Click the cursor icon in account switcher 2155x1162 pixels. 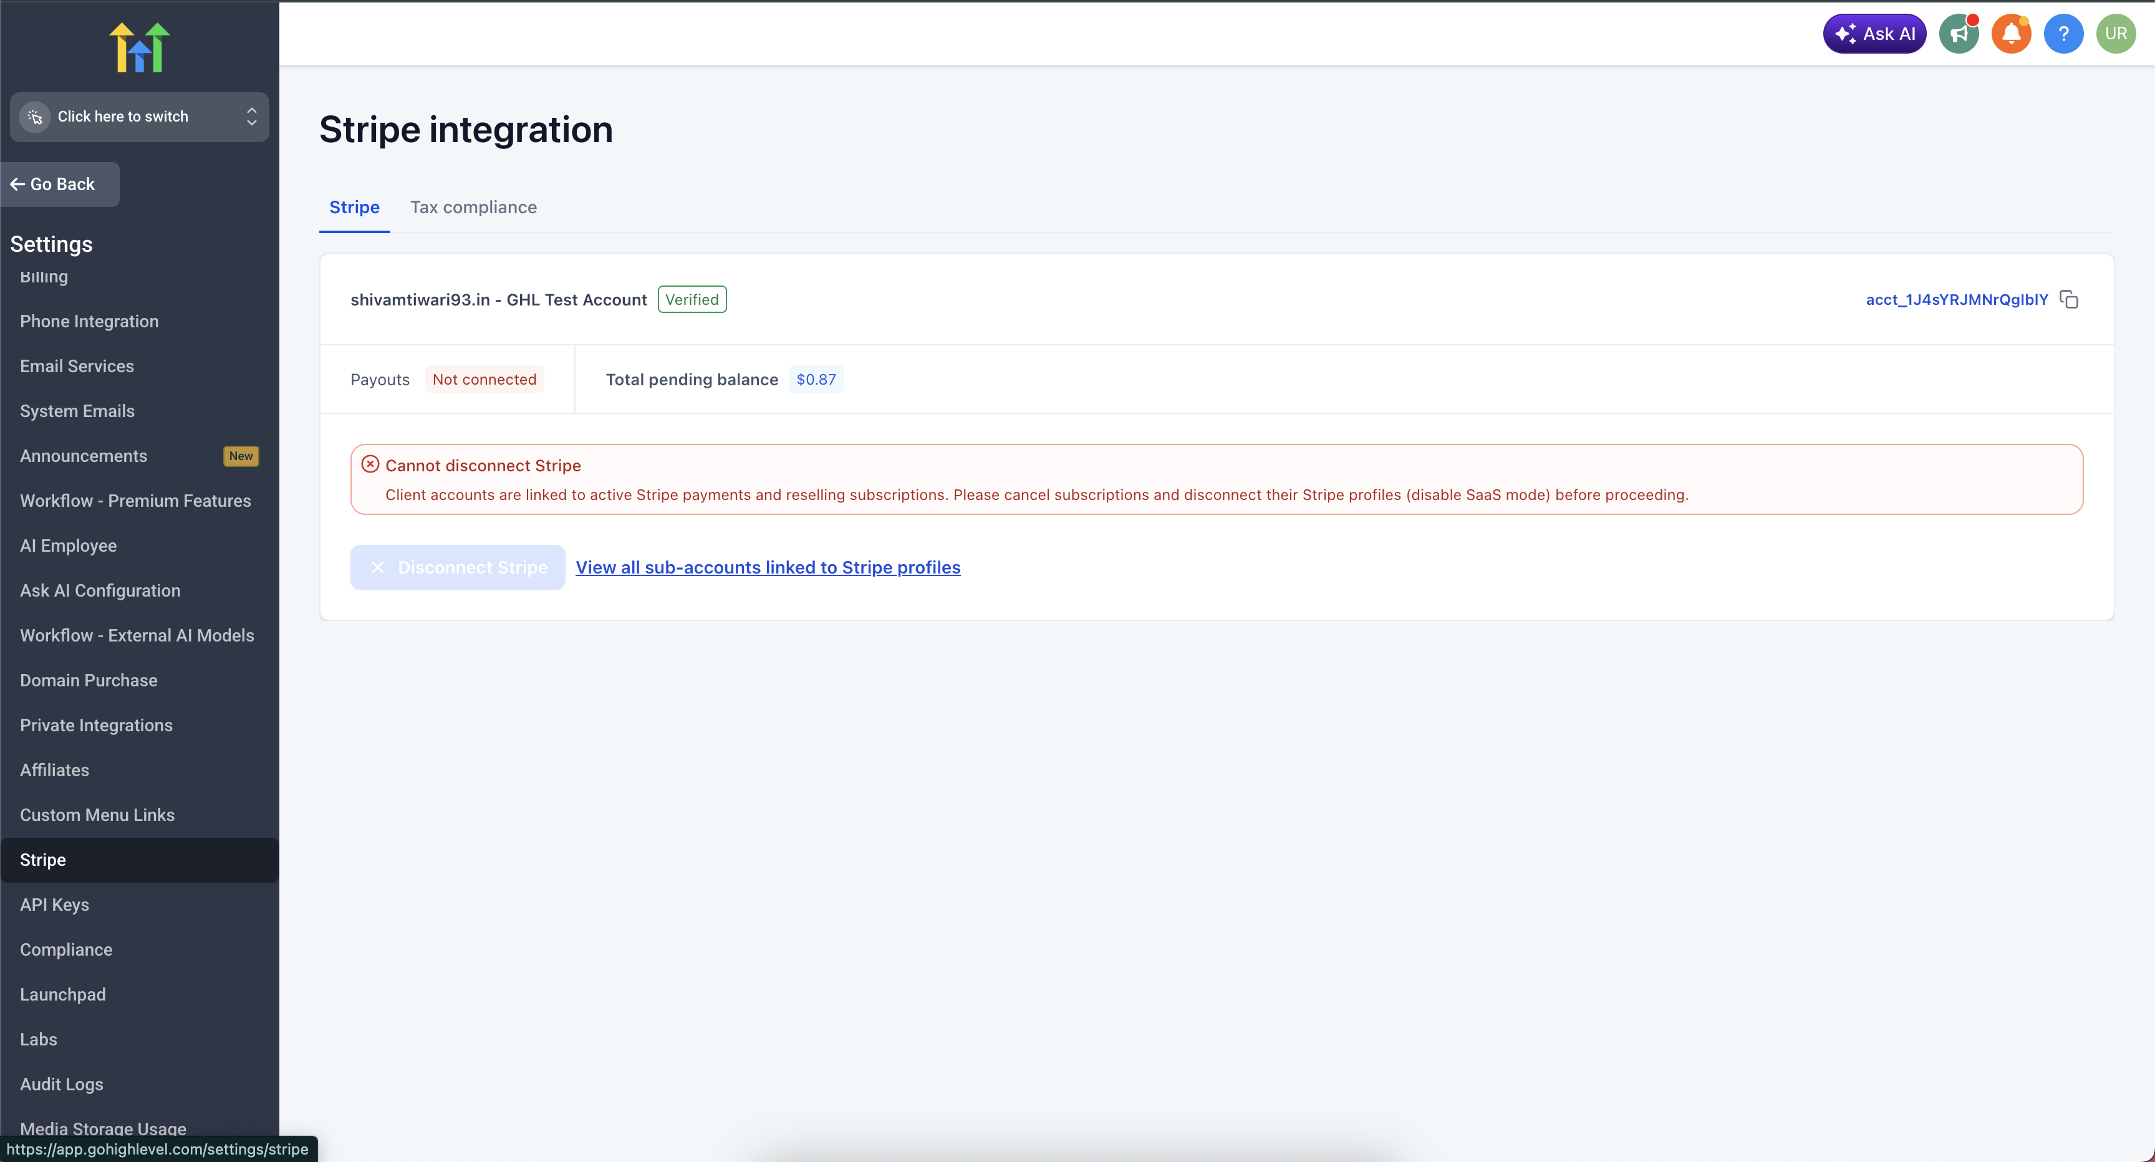point(35,117)
